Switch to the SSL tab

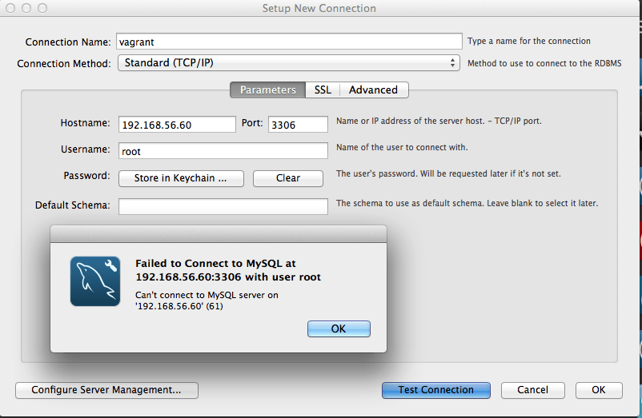click(323, 90)
